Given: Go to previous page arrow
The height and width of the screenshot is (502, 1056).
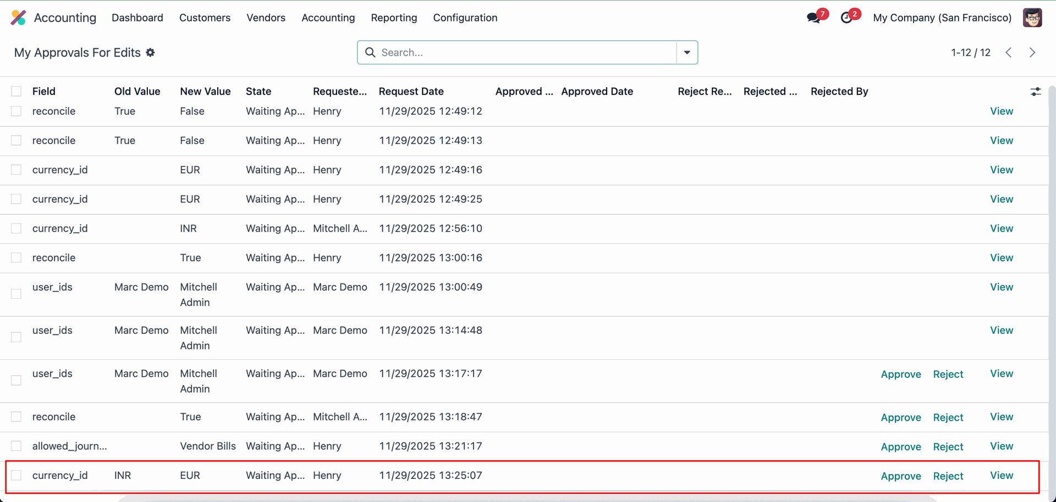Looking at the screenshot, I should 1008,52.
